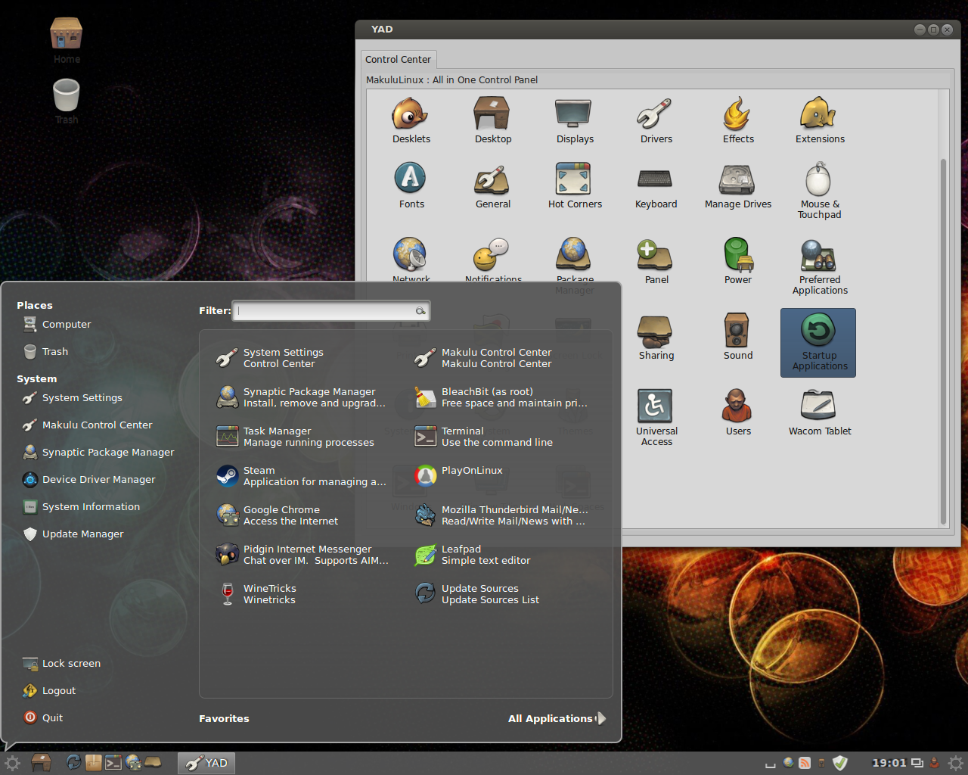Open Computer under Places

(57, 325)
